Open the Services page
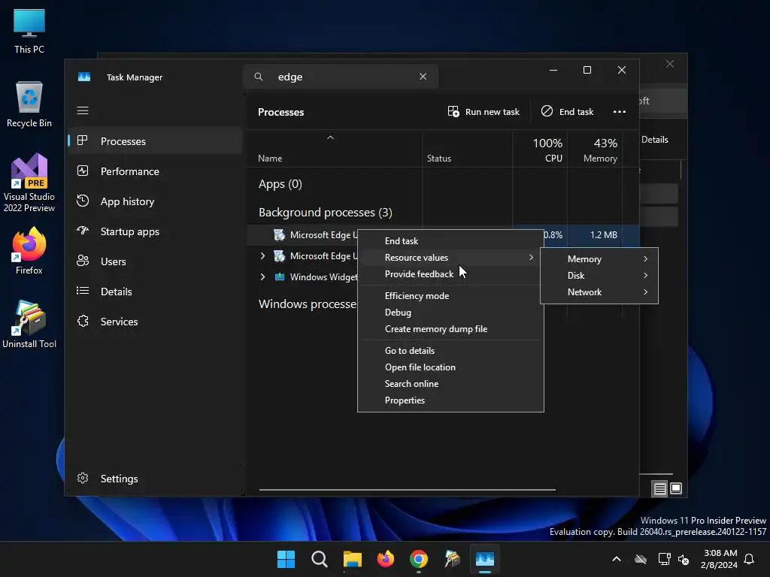Image resolution: width=770 pixels, height=577 pixels. 155,322
